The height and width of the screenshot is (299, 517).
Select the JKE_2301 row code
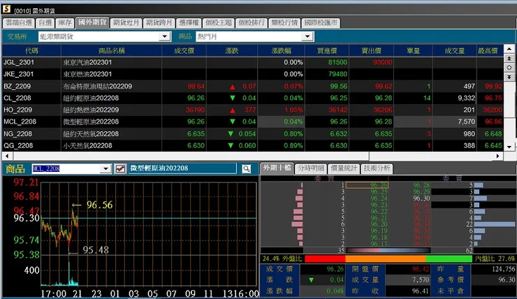(x=19, y=74)
